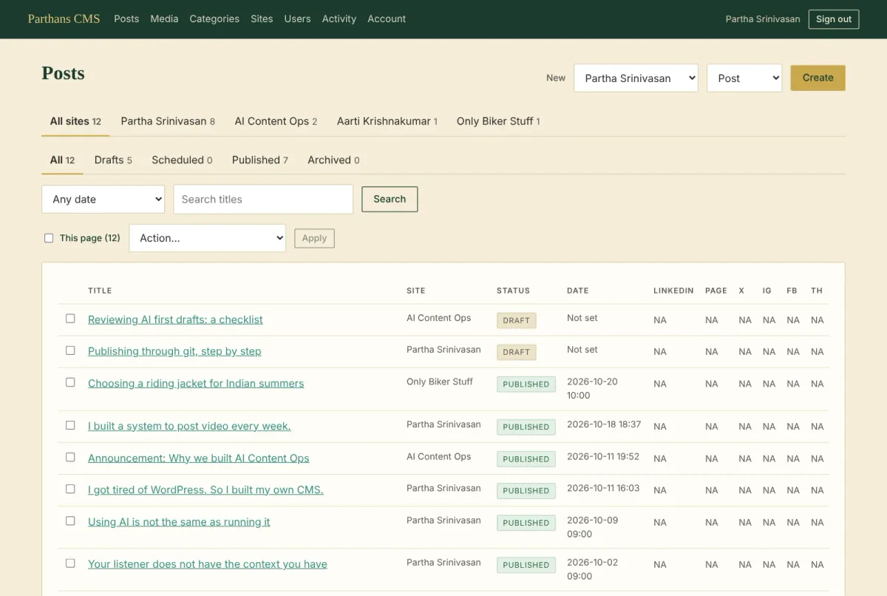Screen dimensions: 887x596
Task: Open Sites in the top navigation
Action: point(262,18)
